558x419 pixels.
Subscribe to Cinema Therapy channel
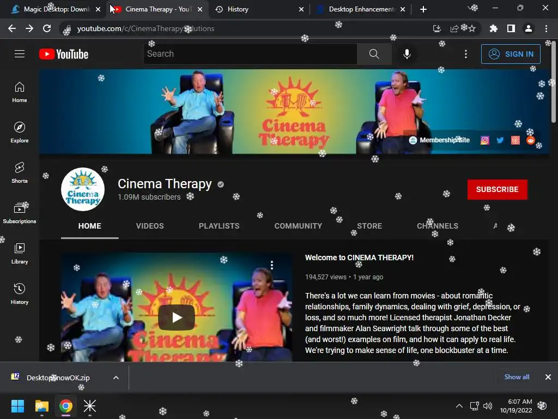[497, 189]
